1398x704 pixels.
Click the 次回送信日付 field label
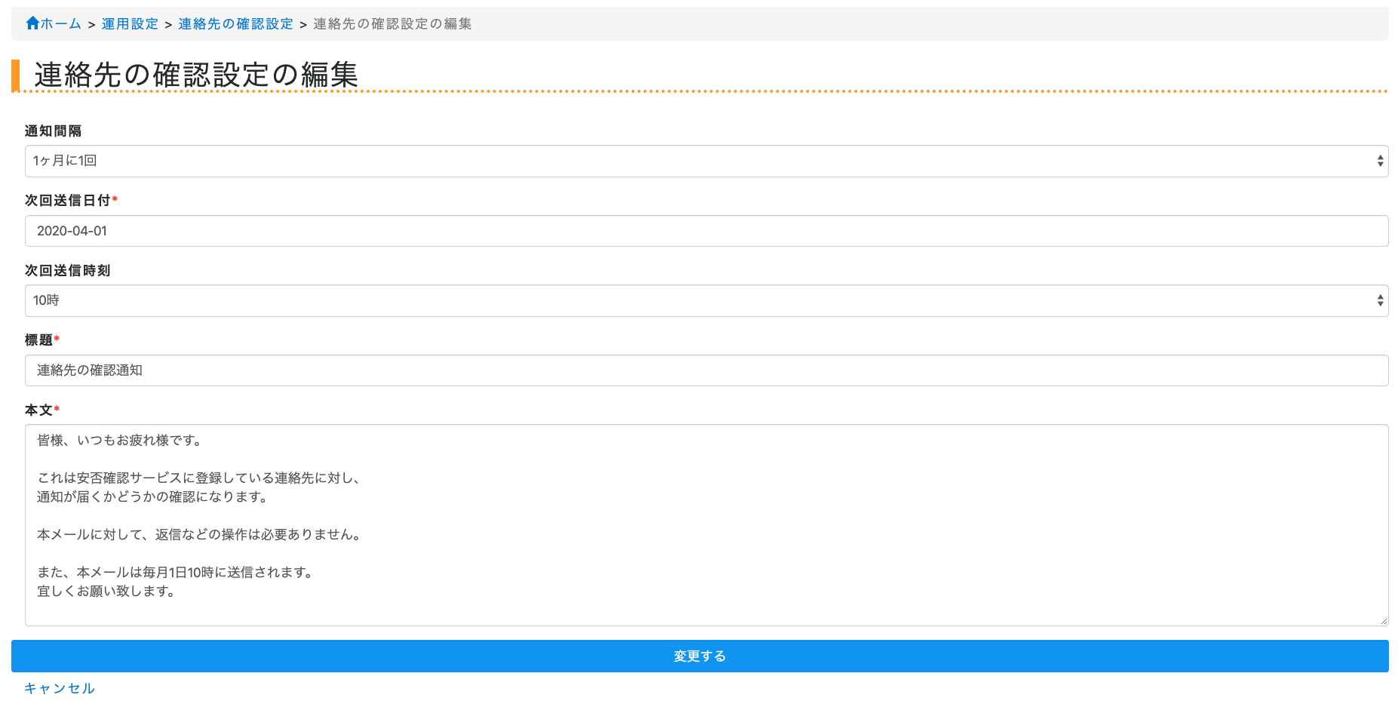pos(68,201)
